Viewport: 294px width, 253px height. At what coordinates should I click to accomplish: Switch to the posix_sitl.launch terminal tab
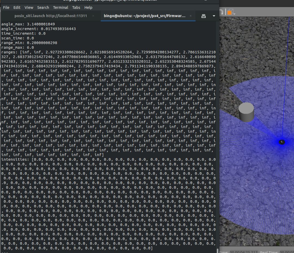click(51, 16)
